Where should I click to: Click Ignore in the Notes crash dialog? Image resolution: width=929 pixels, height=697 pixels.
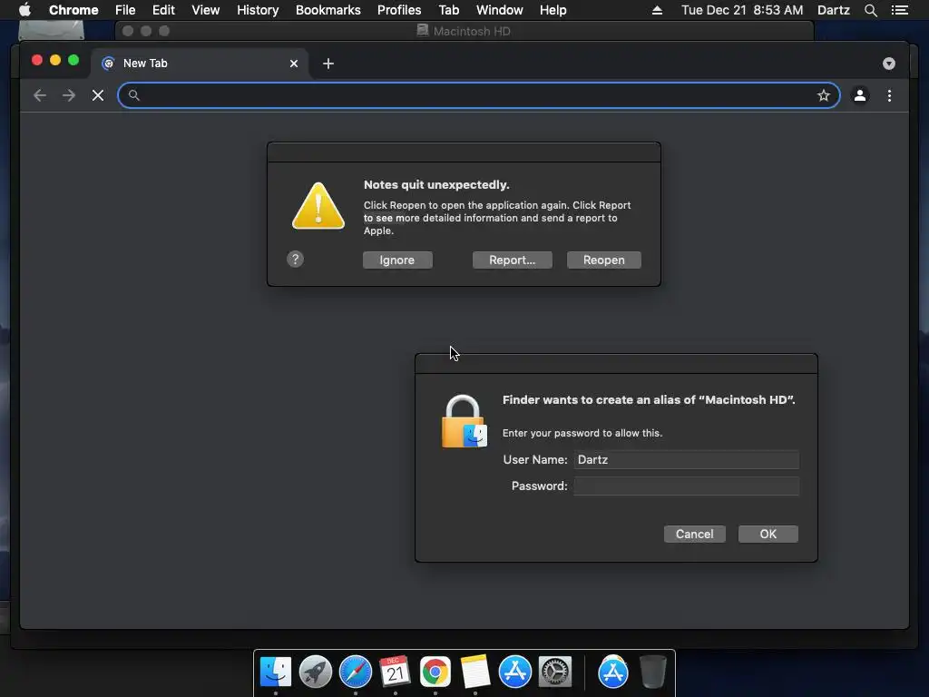pyautogui.click(x=397, y=260)
